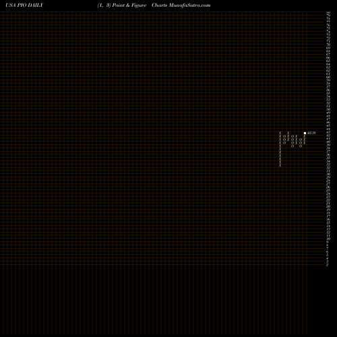Click the white current-price square marker

coord(305,133)
